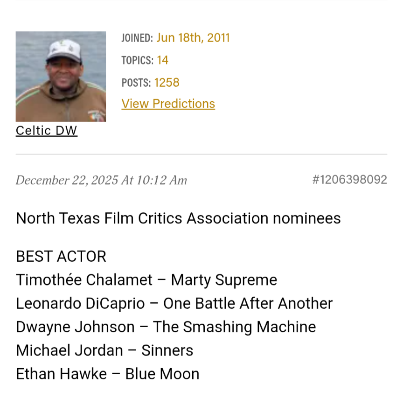Click the Celtic DW username link
Image resolution: width=403 pixels, height=398 pixels.
pyautogui.click(x=47, y=131)
